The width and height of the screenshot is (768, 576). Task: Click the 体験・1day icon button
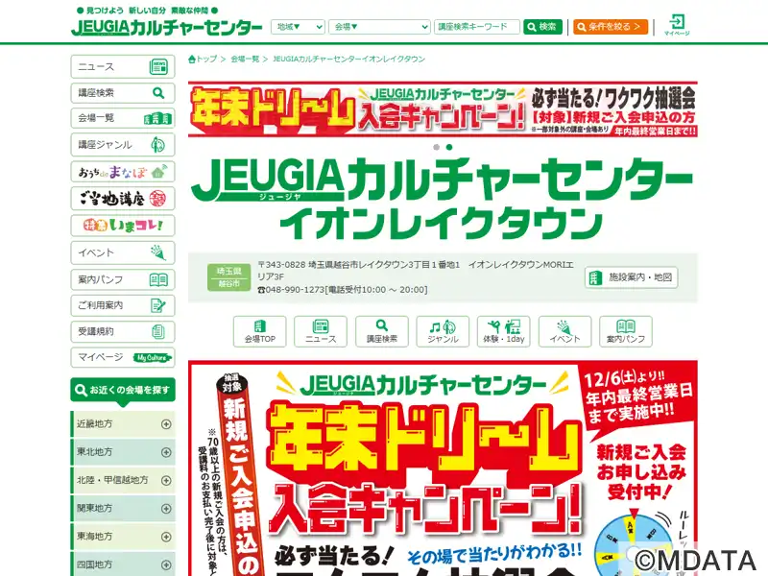[x=503, y=331]
